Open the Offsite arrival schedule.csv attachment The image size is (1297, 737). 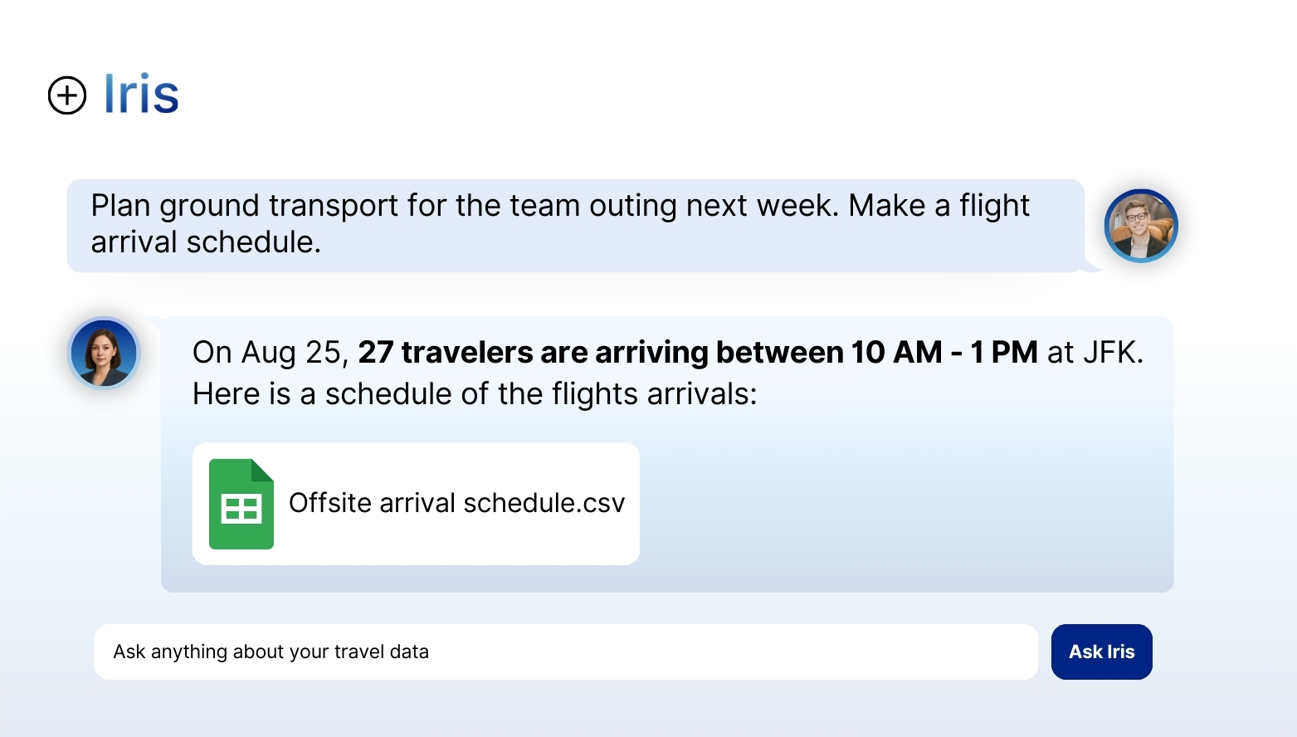456,503
